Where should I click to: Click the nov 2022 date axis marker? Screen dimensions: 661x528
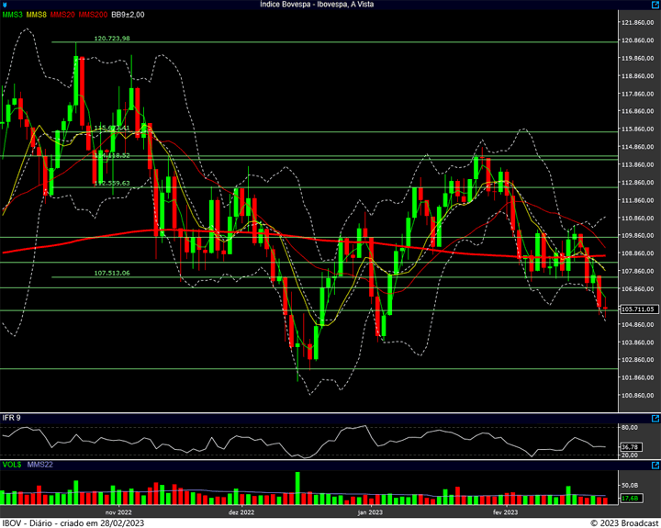pyautogui.click(x=118, y=512)
